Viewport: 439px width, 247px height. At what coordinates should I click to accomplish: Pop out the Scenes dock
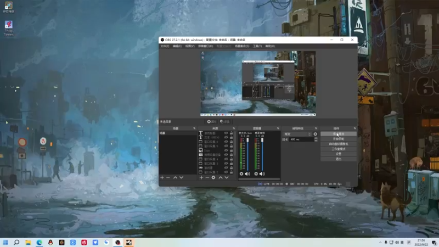point(194,128)
